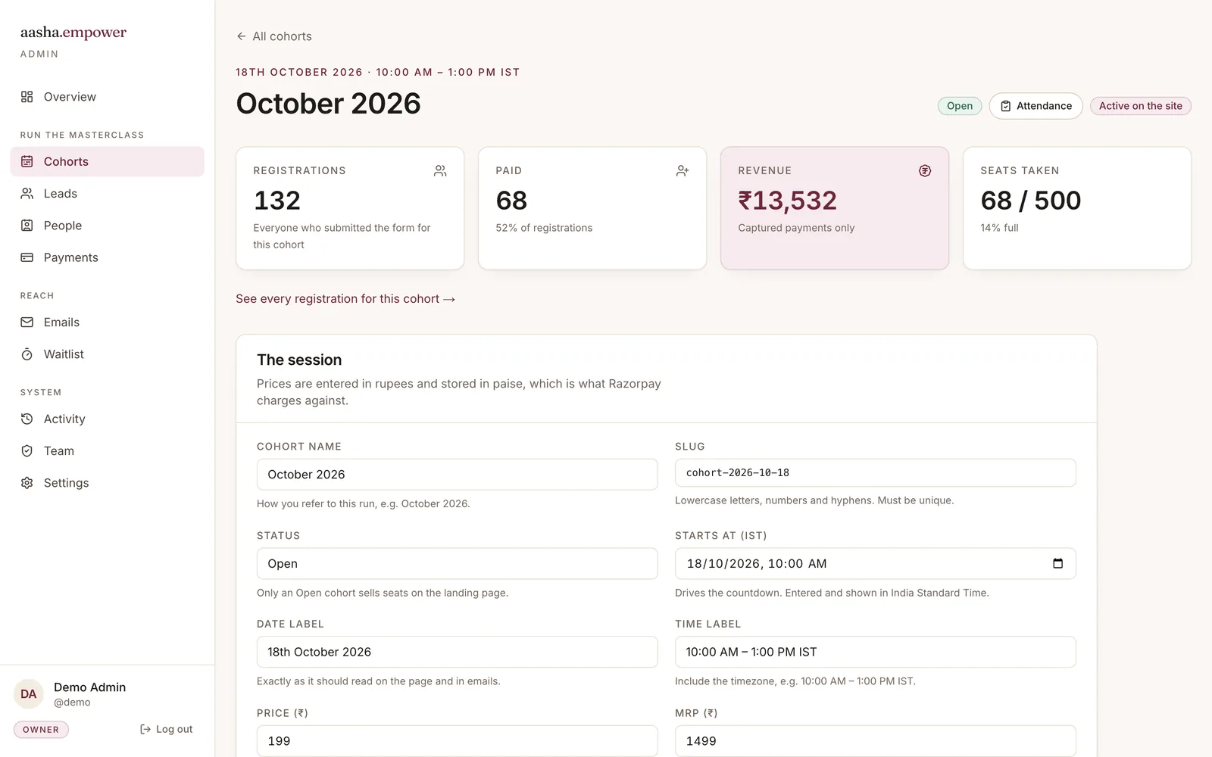Click the Waitlist timer icon
1212x757 pixels.
[27, 354]
